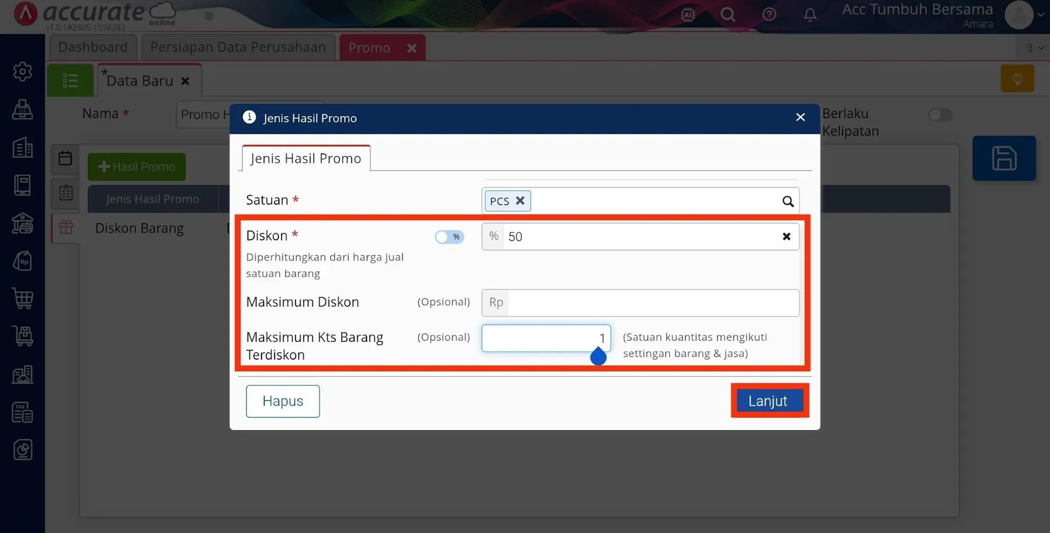
Task: Clear the Diskon value with the x icon
Action: point(786,236)
